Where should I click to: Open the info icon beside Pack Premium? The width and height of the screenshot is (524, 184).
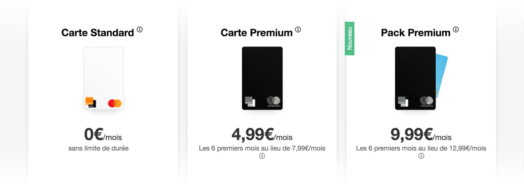pyautogui.click(x=456, y=29)
